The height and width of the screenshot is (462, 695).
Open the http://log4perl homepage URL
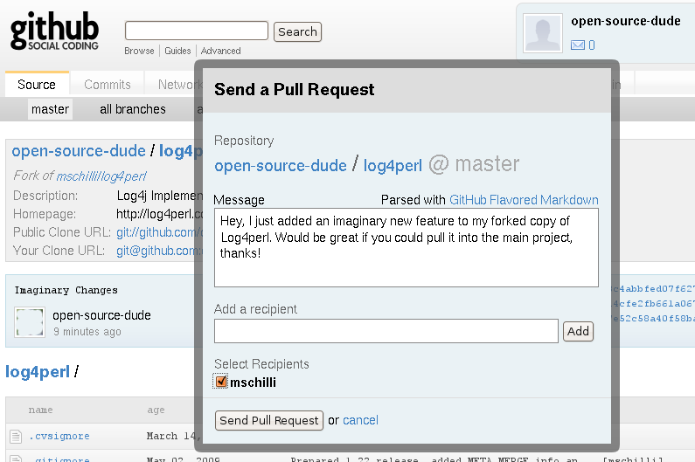[x=160, y=214]
